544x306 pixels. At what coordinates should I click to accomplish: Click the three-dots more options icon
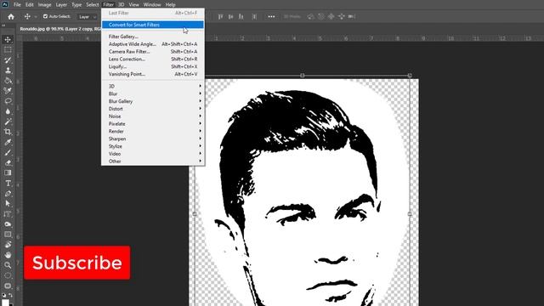(x=271, y=16)
